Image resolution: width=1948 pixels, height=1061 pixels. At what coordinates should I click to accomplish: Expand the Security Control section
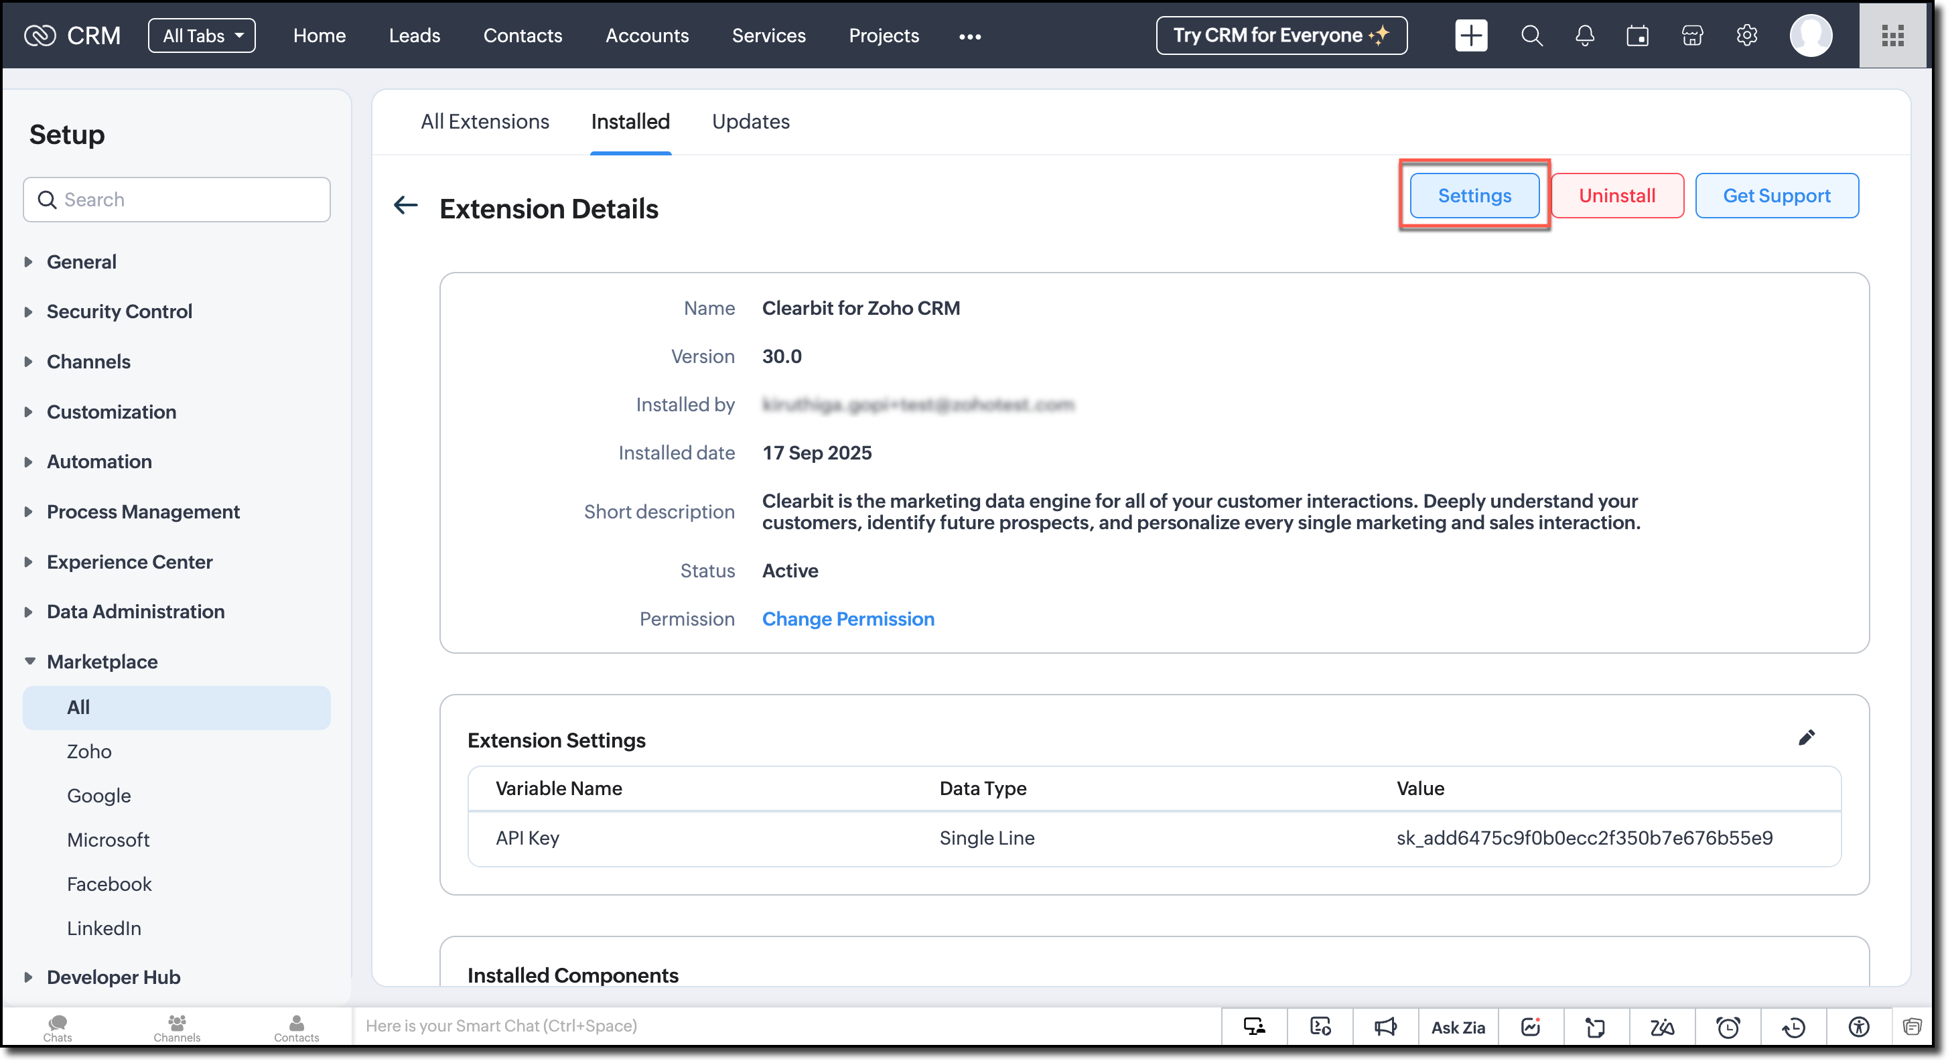(x=119, y=311)
